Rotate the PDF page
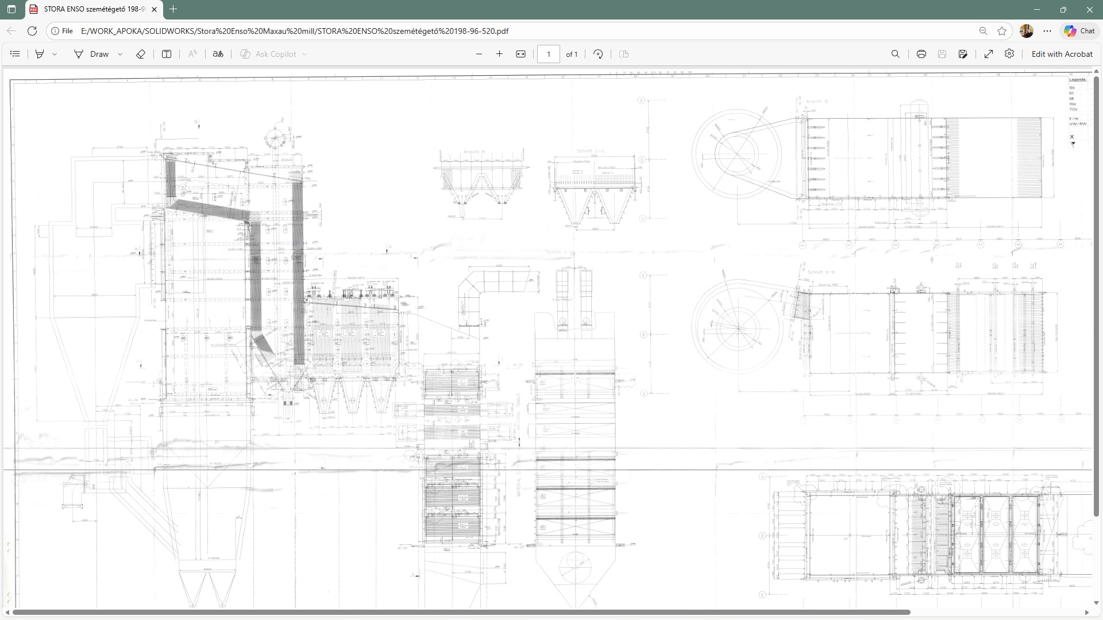This screenshot has width=1103, height=620. [x=598, y=54]
